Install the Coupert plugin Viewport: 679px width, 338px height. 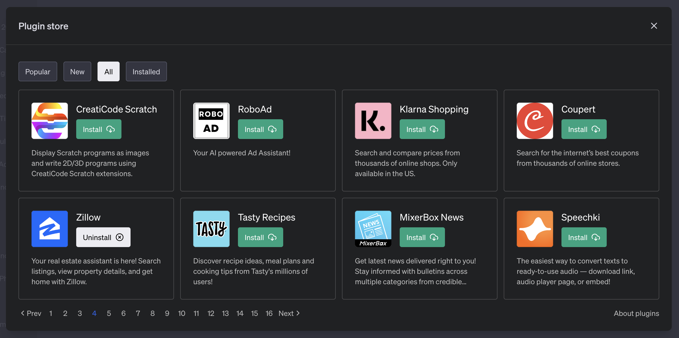(x=584, y=129)
